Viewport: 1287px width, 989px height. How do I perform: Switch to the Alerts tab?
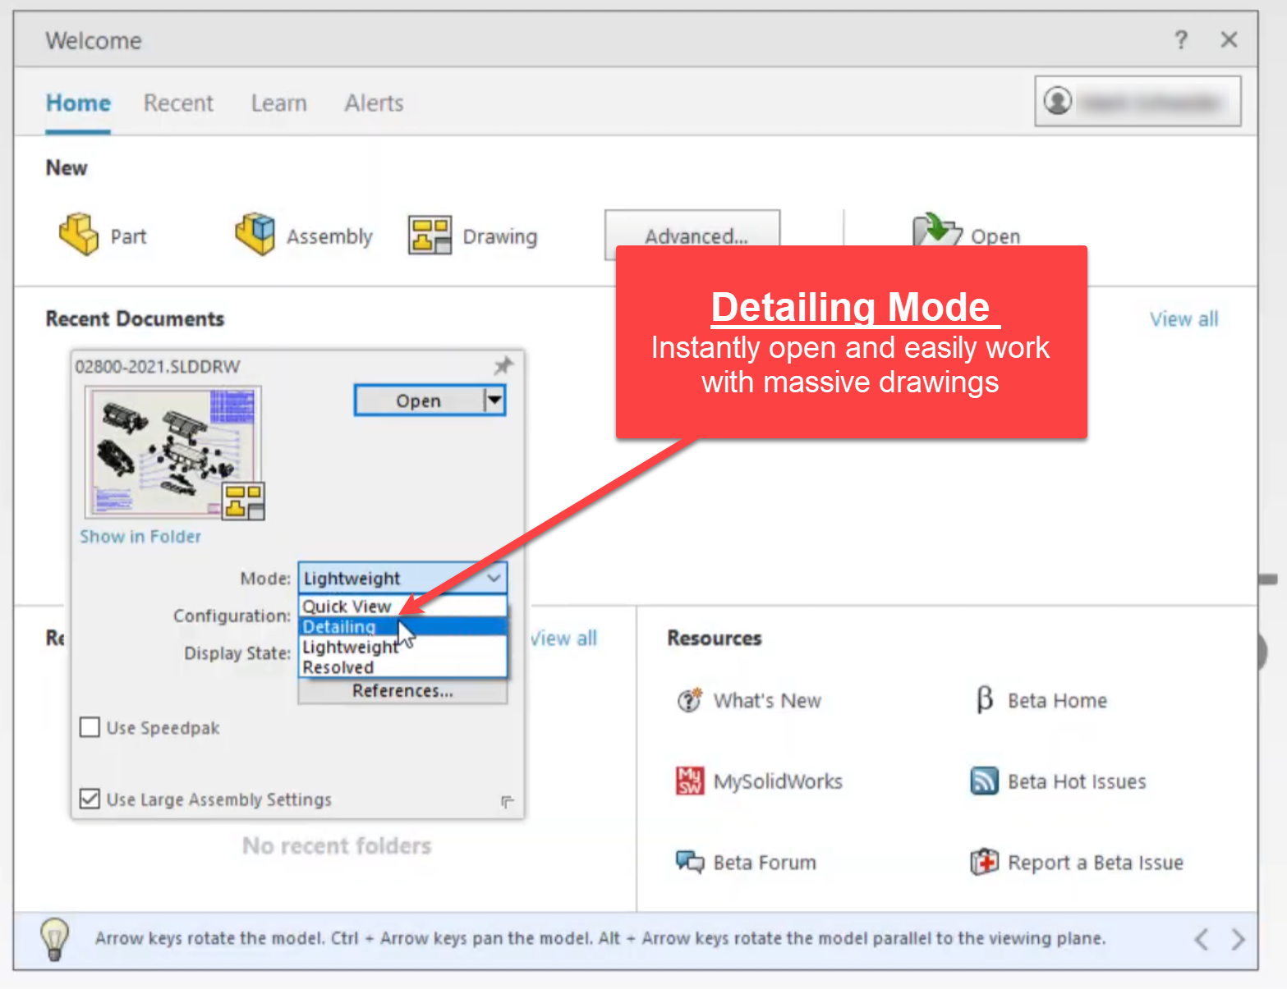coord(374,103)
